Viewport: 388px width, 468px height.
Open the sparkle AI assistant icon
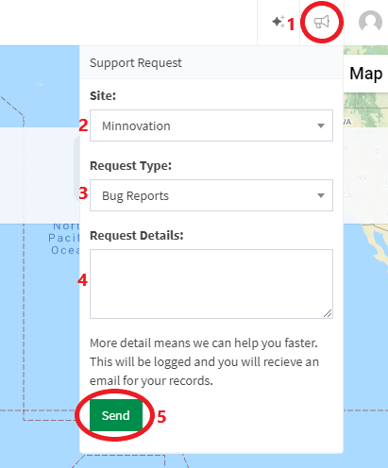[278, 22]
